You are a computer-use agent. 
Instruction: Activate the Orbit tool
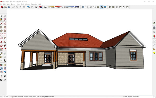(x=1, y=65)
